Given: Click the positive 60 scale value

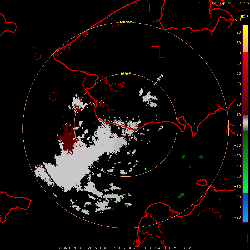Looking at the screenshot, I should tap(239, 63).
